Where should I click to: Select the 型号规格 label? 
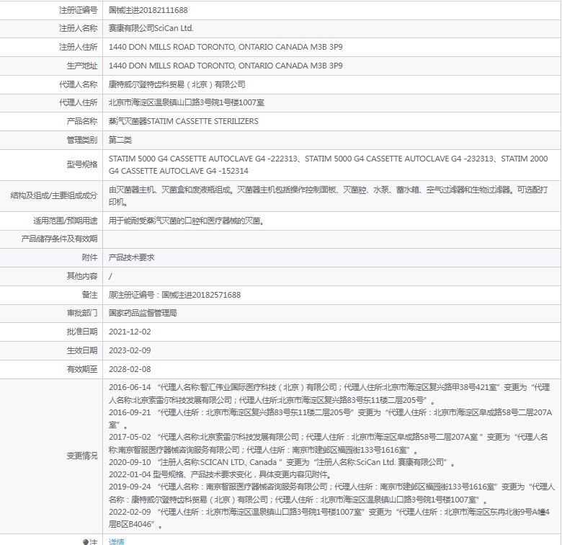point(81,164)
